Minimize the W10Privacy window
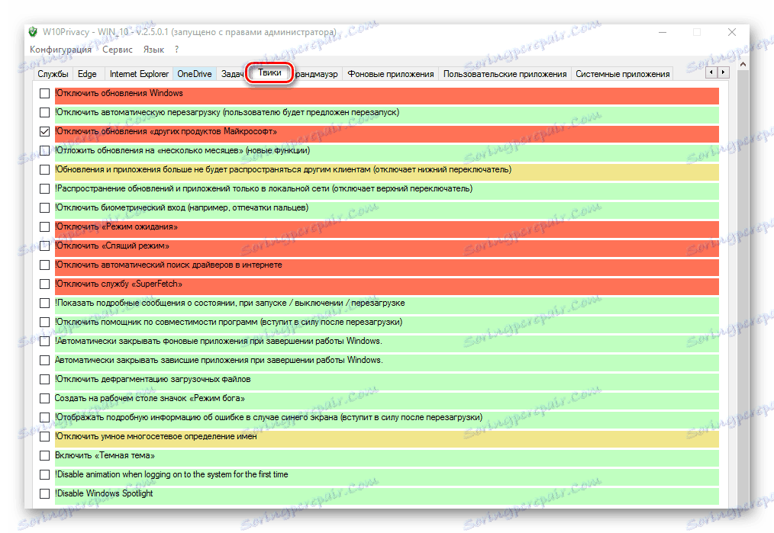 click(662, 33)
